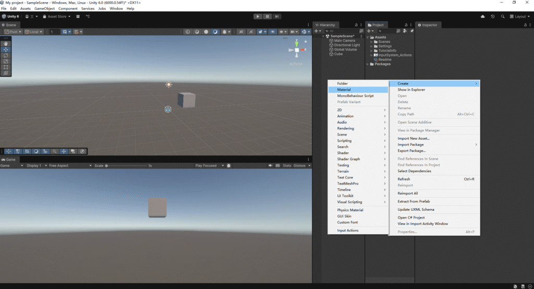Toggle scene visibility eye icon
The width and height of the screenshot is (534, 289).
[x=272, y=32]
